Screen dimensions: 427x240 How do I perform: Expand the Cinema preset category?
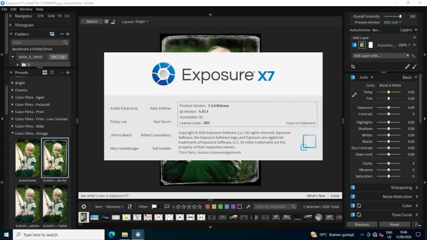(x=12, y=90)
